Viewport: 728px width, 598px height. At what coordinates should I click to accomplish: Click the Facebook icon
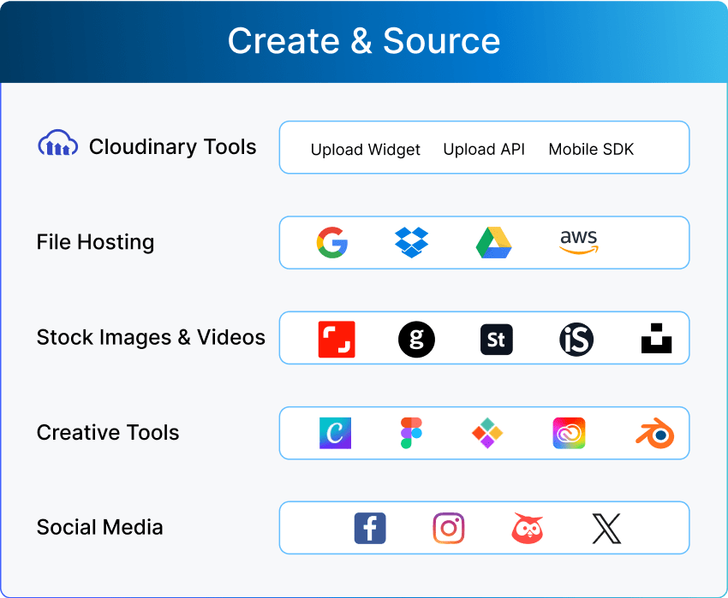370,528
